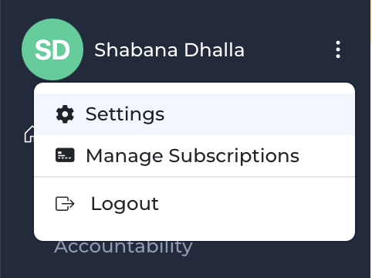Click the gear icon beside Settings
The height and width of the screenshot is (278, 372).
(x=65, y=114)
